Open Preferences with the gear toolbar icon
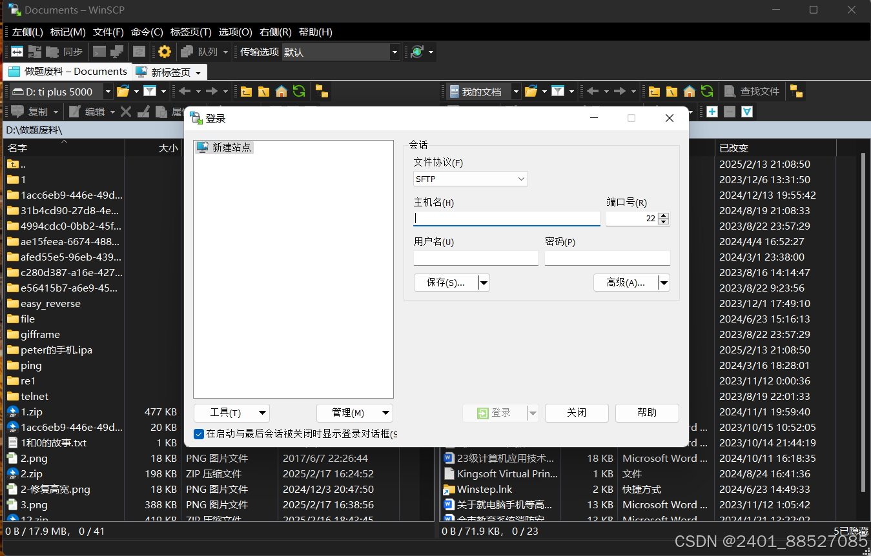This screenshot has width=871, height=556. coord(165,52)
